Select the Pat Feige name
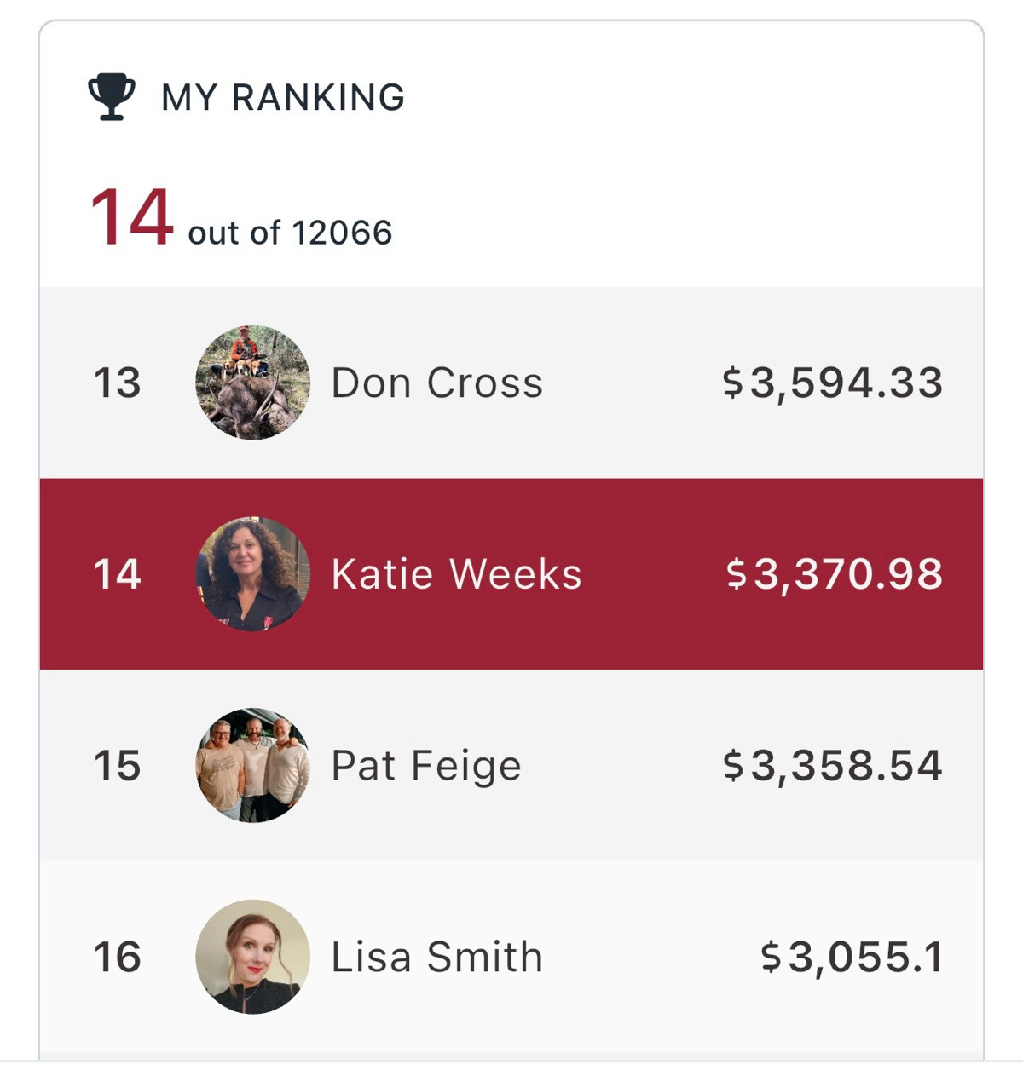Viewport: 1023px width, 1076px height. tap(425, 765)
